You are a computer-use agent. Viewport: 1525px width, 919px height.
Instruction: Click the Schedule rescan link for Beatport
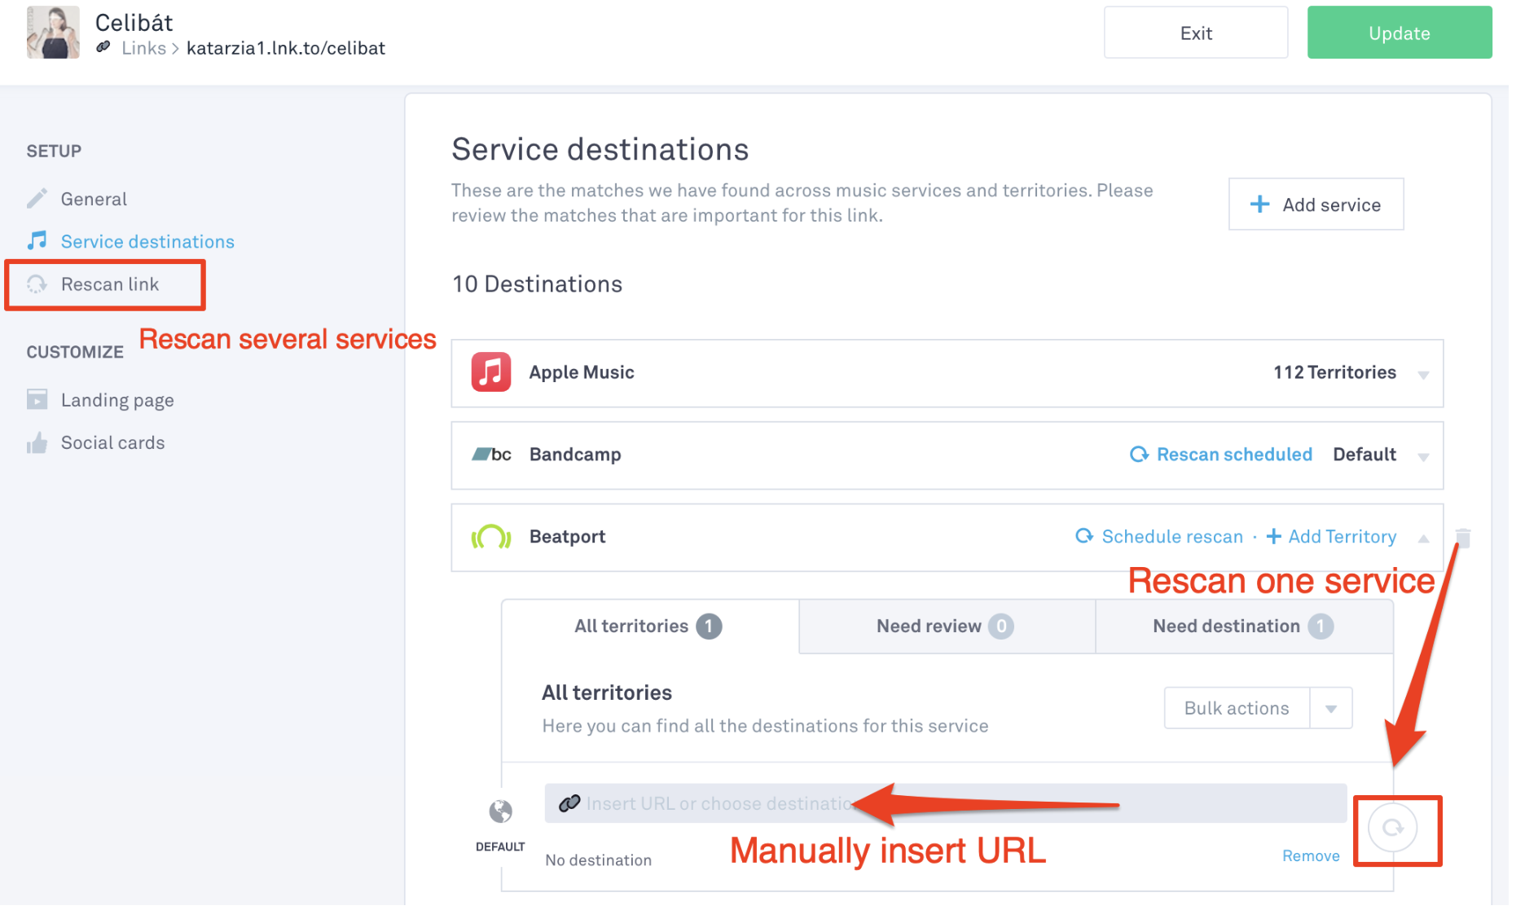(x=1160, y=537)
